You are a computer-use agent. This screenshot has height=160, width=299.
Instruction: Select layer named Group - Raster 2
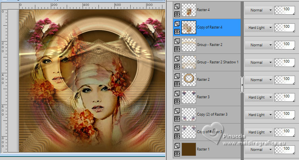(210, 45)
